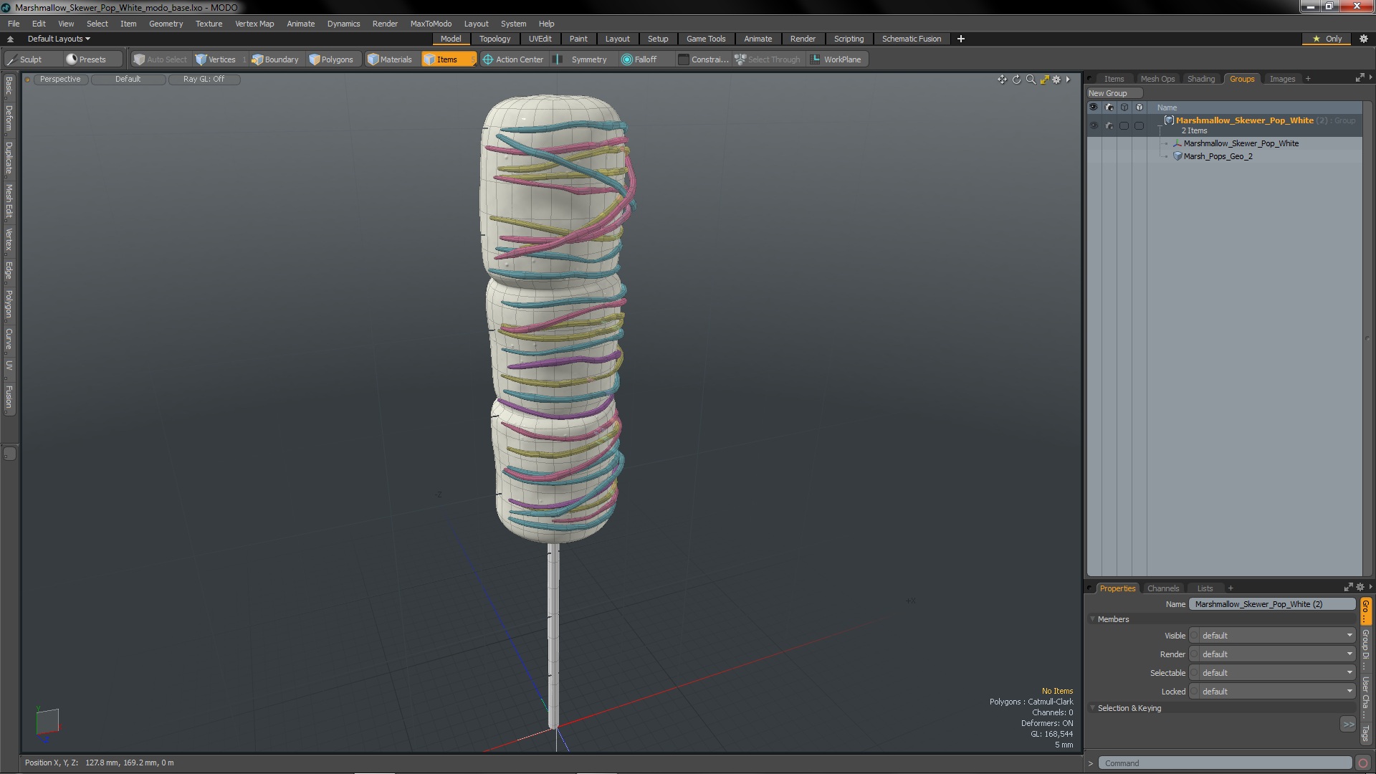Select Marsh_Pops_Geo_2 item in group tree
The width and height of the screenshot is (1376, 774).
(x=1218, y=156)
